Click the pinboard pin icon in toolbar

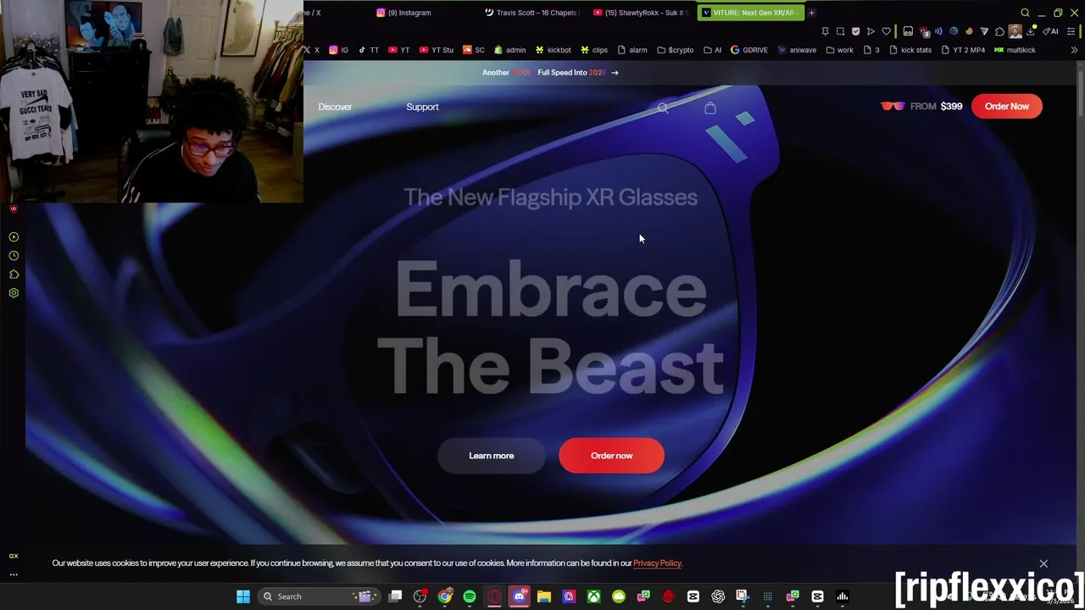point(825,31)
